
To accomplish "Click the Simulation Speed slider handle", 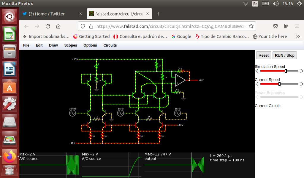I will tap(286, 71).
